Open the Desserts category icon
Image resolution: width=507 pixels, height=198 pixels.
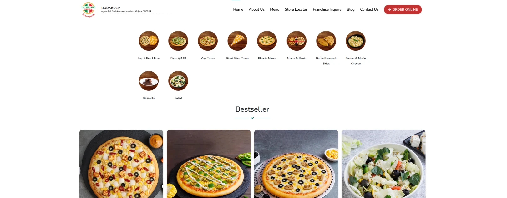click(149, 81)
